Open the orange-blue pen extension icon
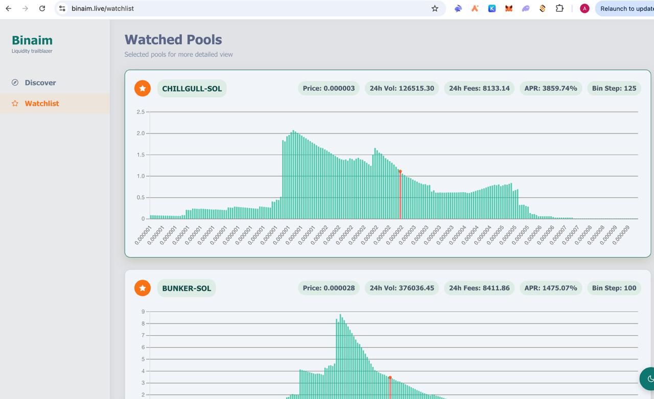654x399 pixels. point(475,9)
